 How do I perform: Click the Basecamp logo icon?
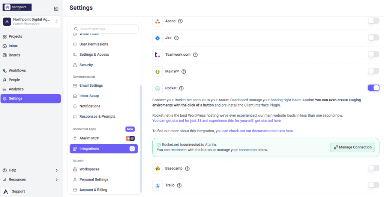(x=157, y=169)
